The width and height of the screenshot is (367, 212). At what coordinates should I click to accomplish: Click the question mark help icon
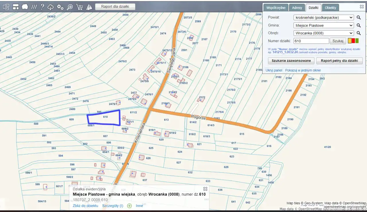(x=42, y=7)
